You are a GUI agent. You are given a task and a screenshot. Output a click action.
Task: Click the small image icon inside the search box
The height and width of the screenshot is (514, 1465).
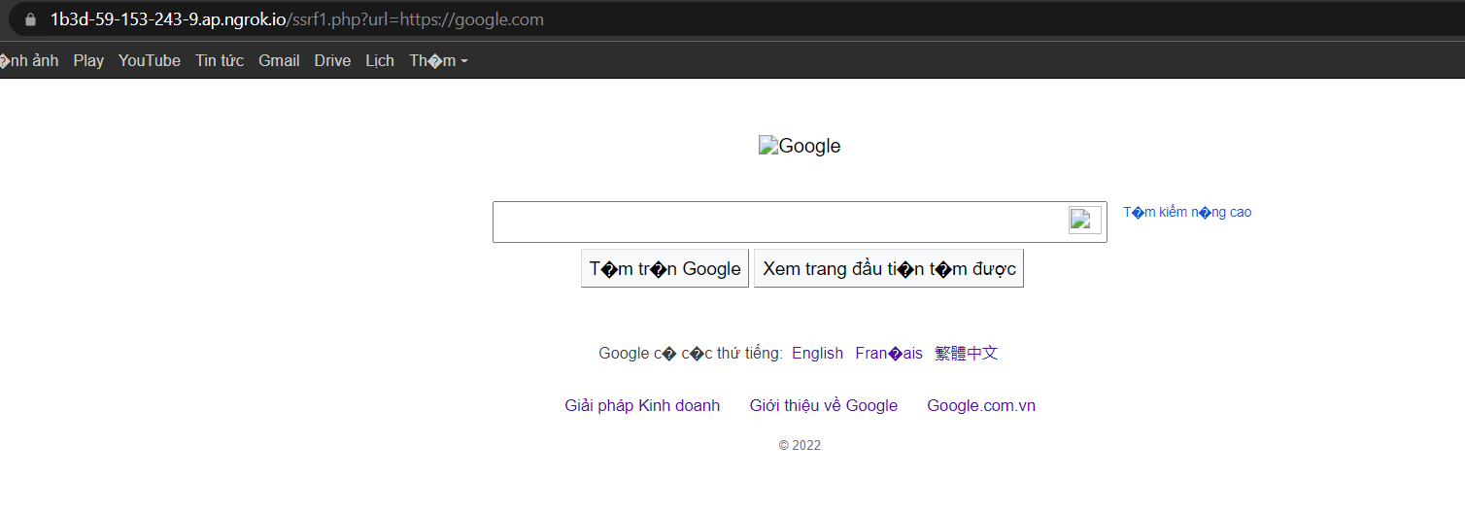1084,221
